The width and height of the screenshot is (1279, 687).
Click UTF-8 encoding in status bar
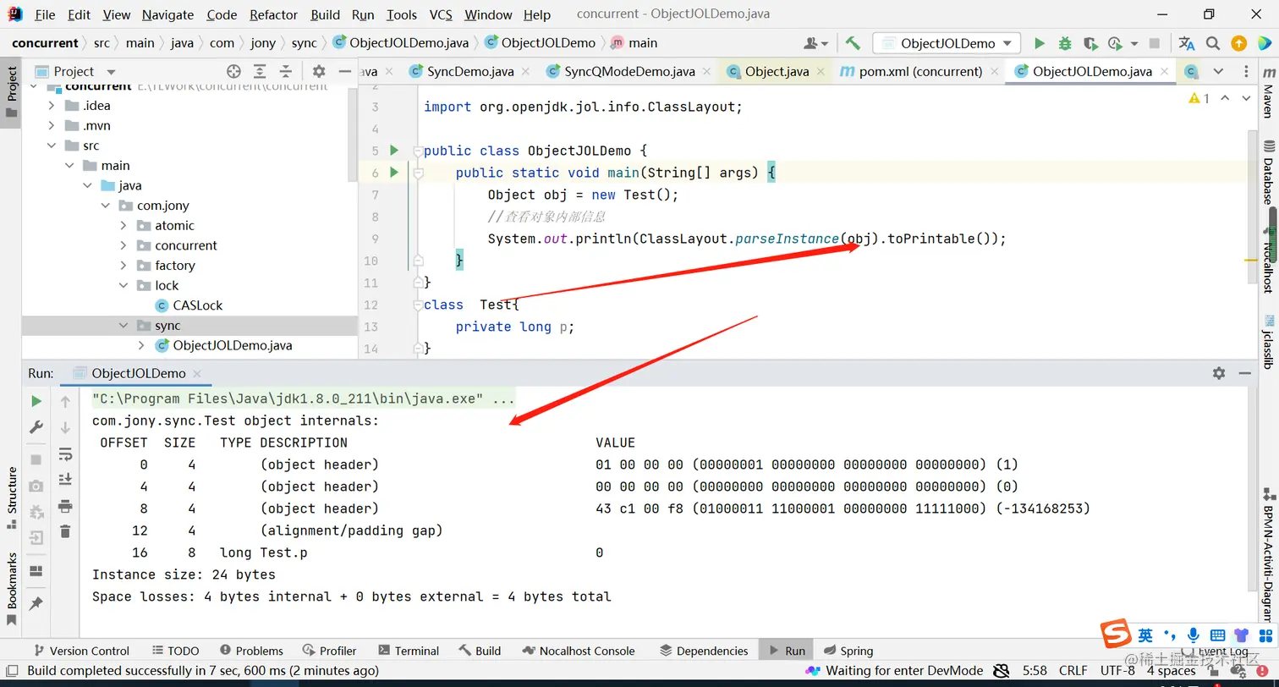[1117, 671]
